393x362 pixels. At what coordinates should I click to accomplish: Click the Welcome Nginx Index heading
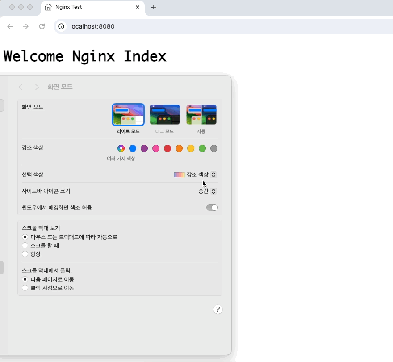[x=85, y=56]
